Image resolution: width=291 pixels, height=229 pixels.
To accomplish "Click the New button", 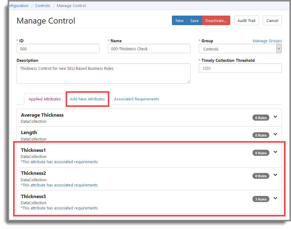I will tap(179, 21).
